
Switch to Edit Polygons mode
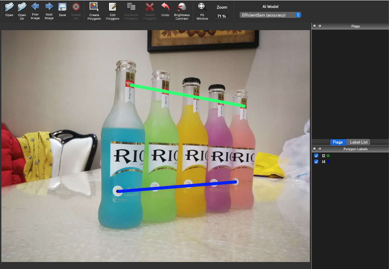113,7
